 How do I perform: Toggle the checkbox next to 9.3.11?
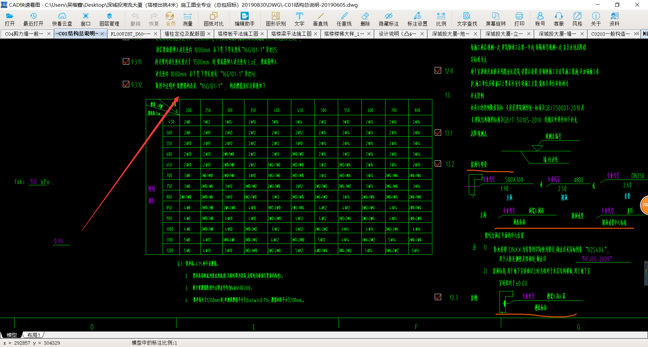click(x=126, y=61)
